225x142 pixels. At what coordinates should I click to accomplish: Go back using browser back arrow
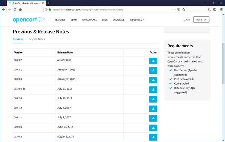pos(4,10)
